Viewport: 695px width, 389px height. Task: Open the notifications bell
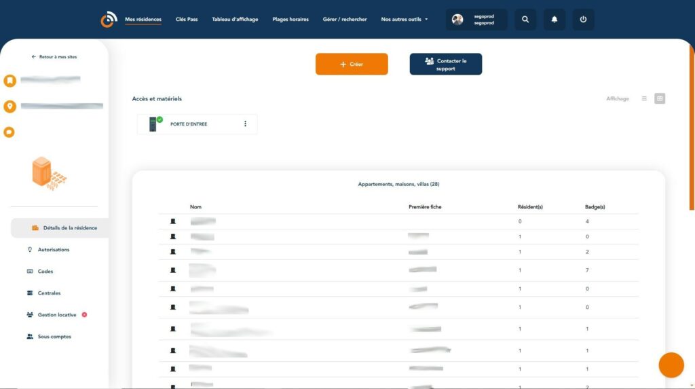point(555,20)
